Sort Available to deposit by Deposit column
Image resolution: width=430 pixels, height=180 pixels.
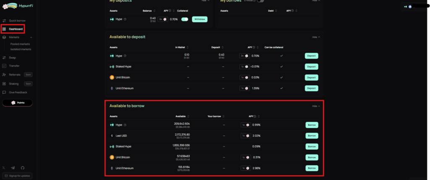click(x=223, y=47)
